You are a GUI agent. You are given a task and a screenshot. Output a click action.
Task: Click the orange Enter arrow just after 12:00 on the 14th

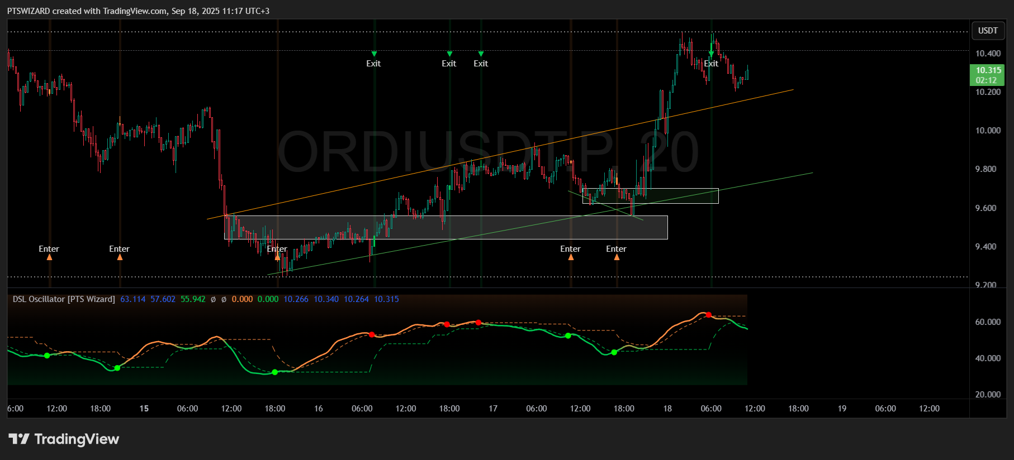pyautogui.click(x=49, y=257)
